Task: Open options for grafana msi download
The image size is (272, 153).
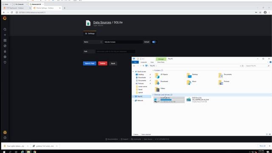Action: coord(57,146)
